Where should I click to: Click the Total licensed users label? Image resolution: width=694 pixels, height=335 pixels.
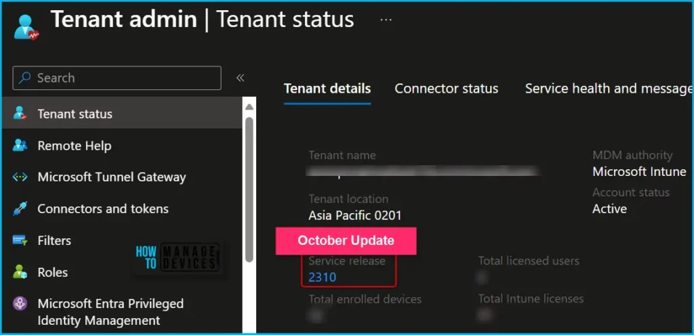pyautogui.click(x=529, y=261)
